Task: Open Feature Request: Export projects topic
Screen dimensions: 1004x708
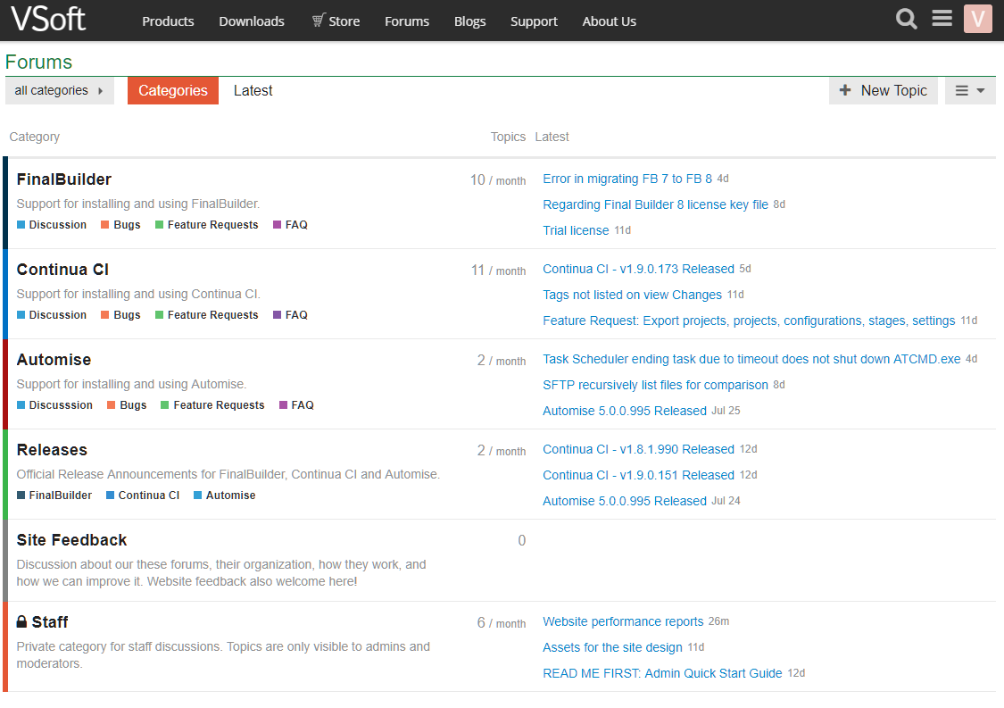Action: point(749,321)
